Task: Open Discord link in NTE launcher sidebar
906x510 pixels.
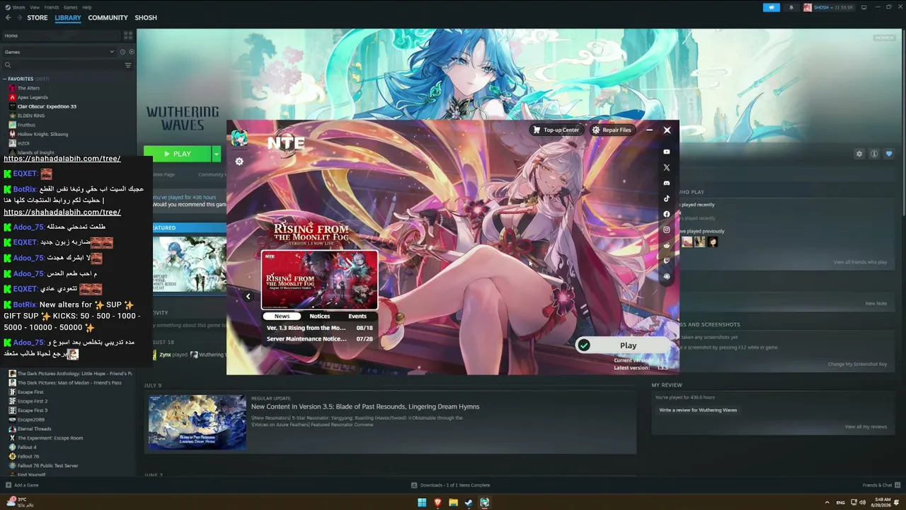Action: (x=666, y=183)
